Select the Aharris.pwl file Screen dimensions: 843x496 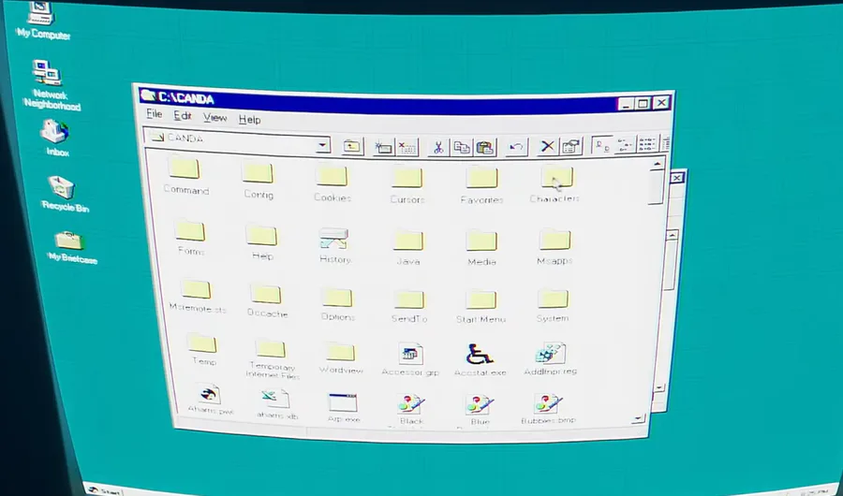[210, 400]
